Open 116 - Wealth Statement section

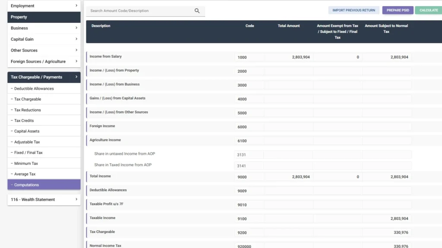tap(44, 200)
